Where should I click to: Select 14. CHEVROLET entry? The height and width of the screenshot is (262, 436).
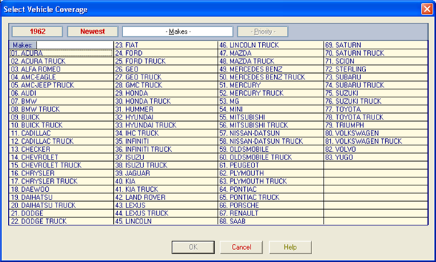point(61,157)
